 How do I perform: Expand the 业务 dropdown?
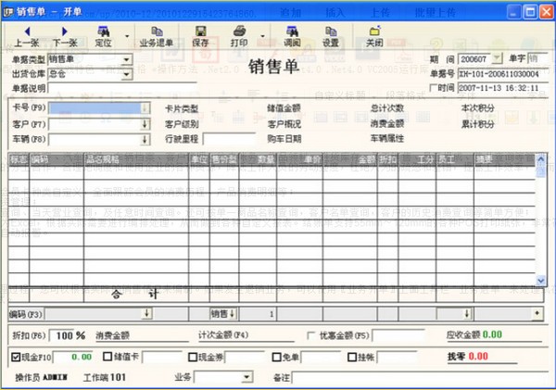(x=246, y=377)
